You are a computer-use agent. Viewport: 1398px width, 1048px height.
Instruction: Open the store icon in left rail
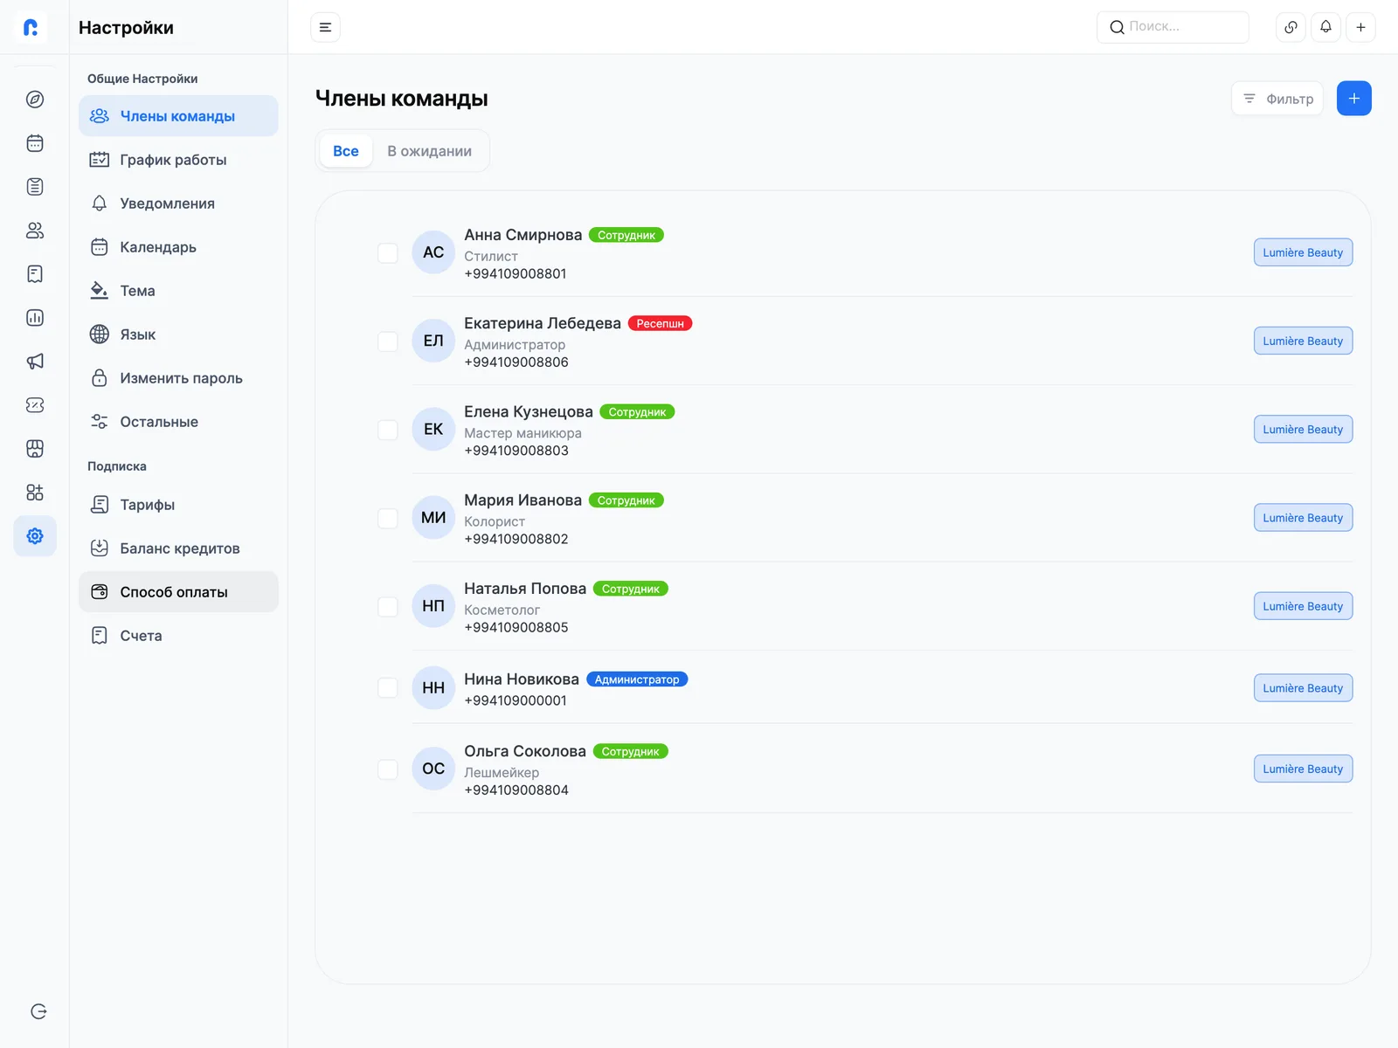tap(35, 449)
